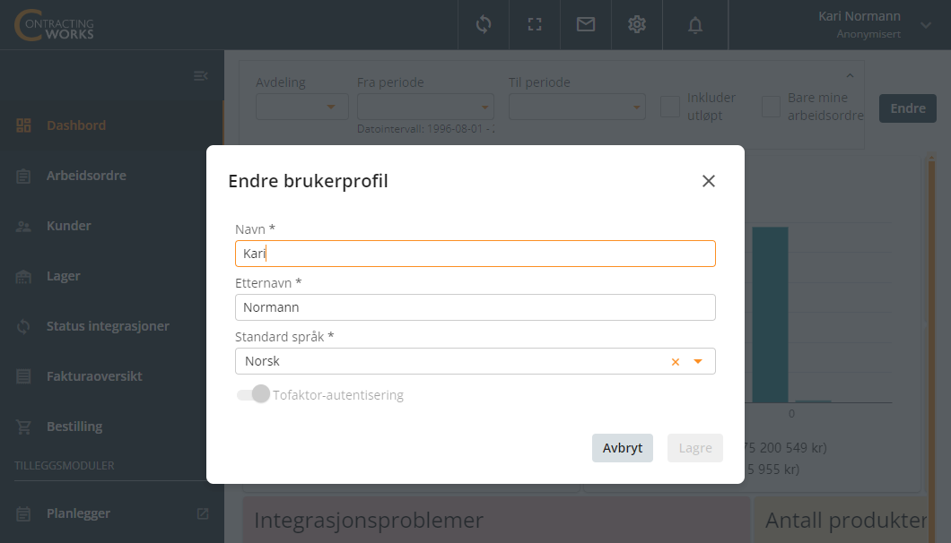
Task: Go to Fakturaoversikt in the sidebar
Action: [x=94, y=376]
